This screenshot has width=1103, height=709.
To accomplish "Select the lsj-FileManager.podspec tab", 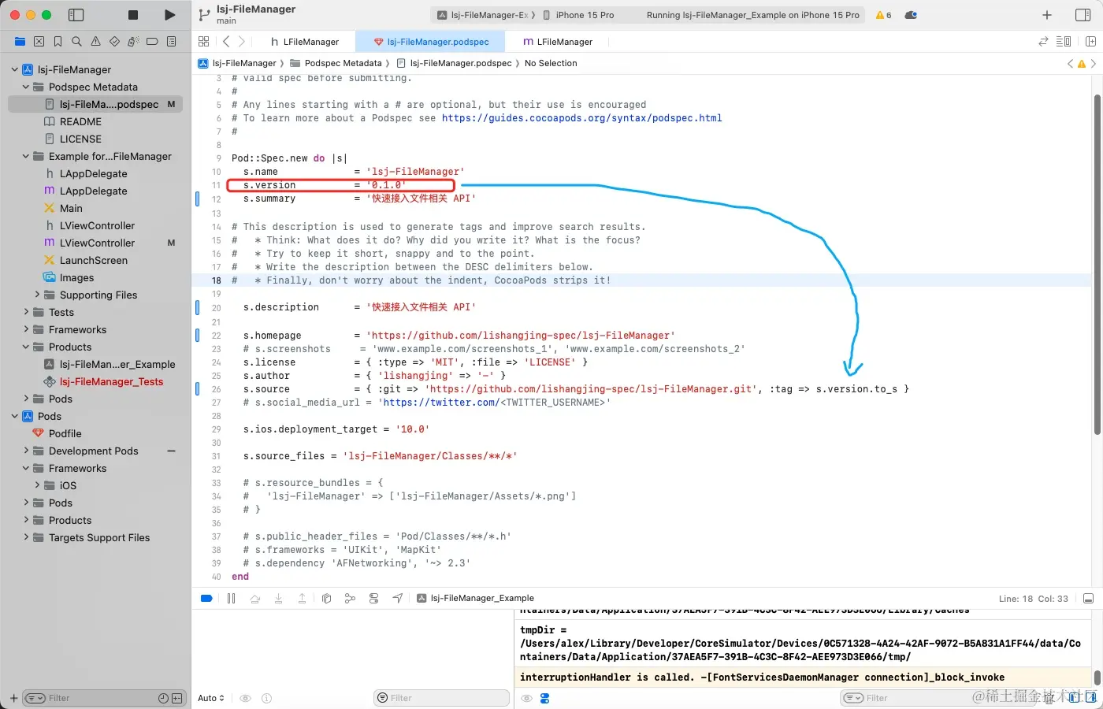I will coord(431,42).
